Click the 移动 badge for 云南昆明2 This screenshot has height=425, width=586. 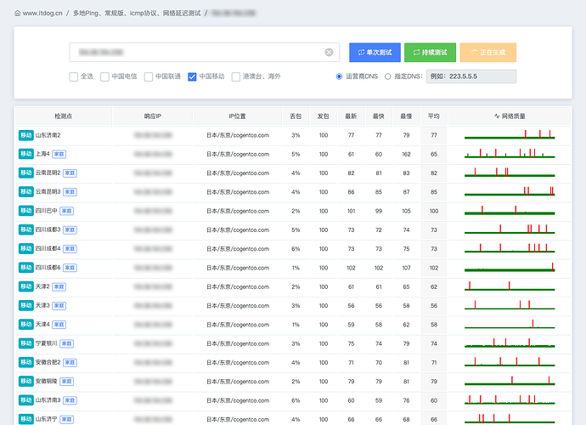25,173
